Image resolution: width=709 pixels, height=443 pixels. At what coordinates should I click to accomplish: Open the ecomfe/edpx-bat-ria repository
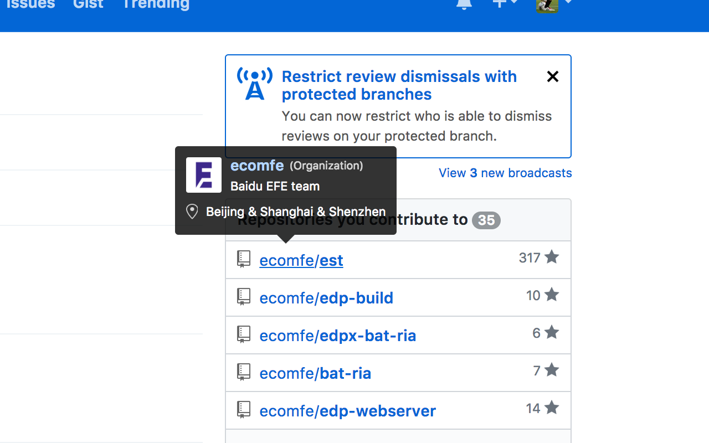click(338, 336)
